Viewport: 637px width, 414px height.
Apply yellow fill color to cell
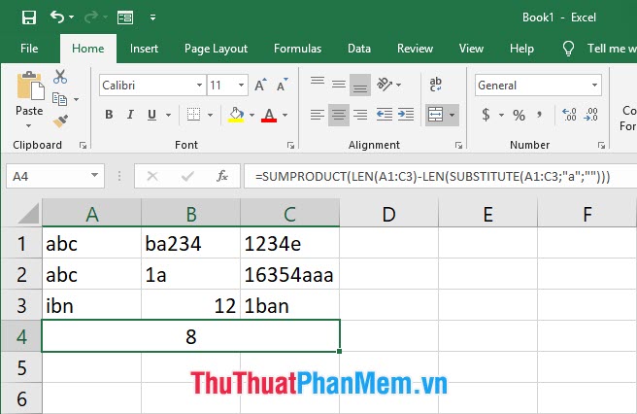pos(236,115)
